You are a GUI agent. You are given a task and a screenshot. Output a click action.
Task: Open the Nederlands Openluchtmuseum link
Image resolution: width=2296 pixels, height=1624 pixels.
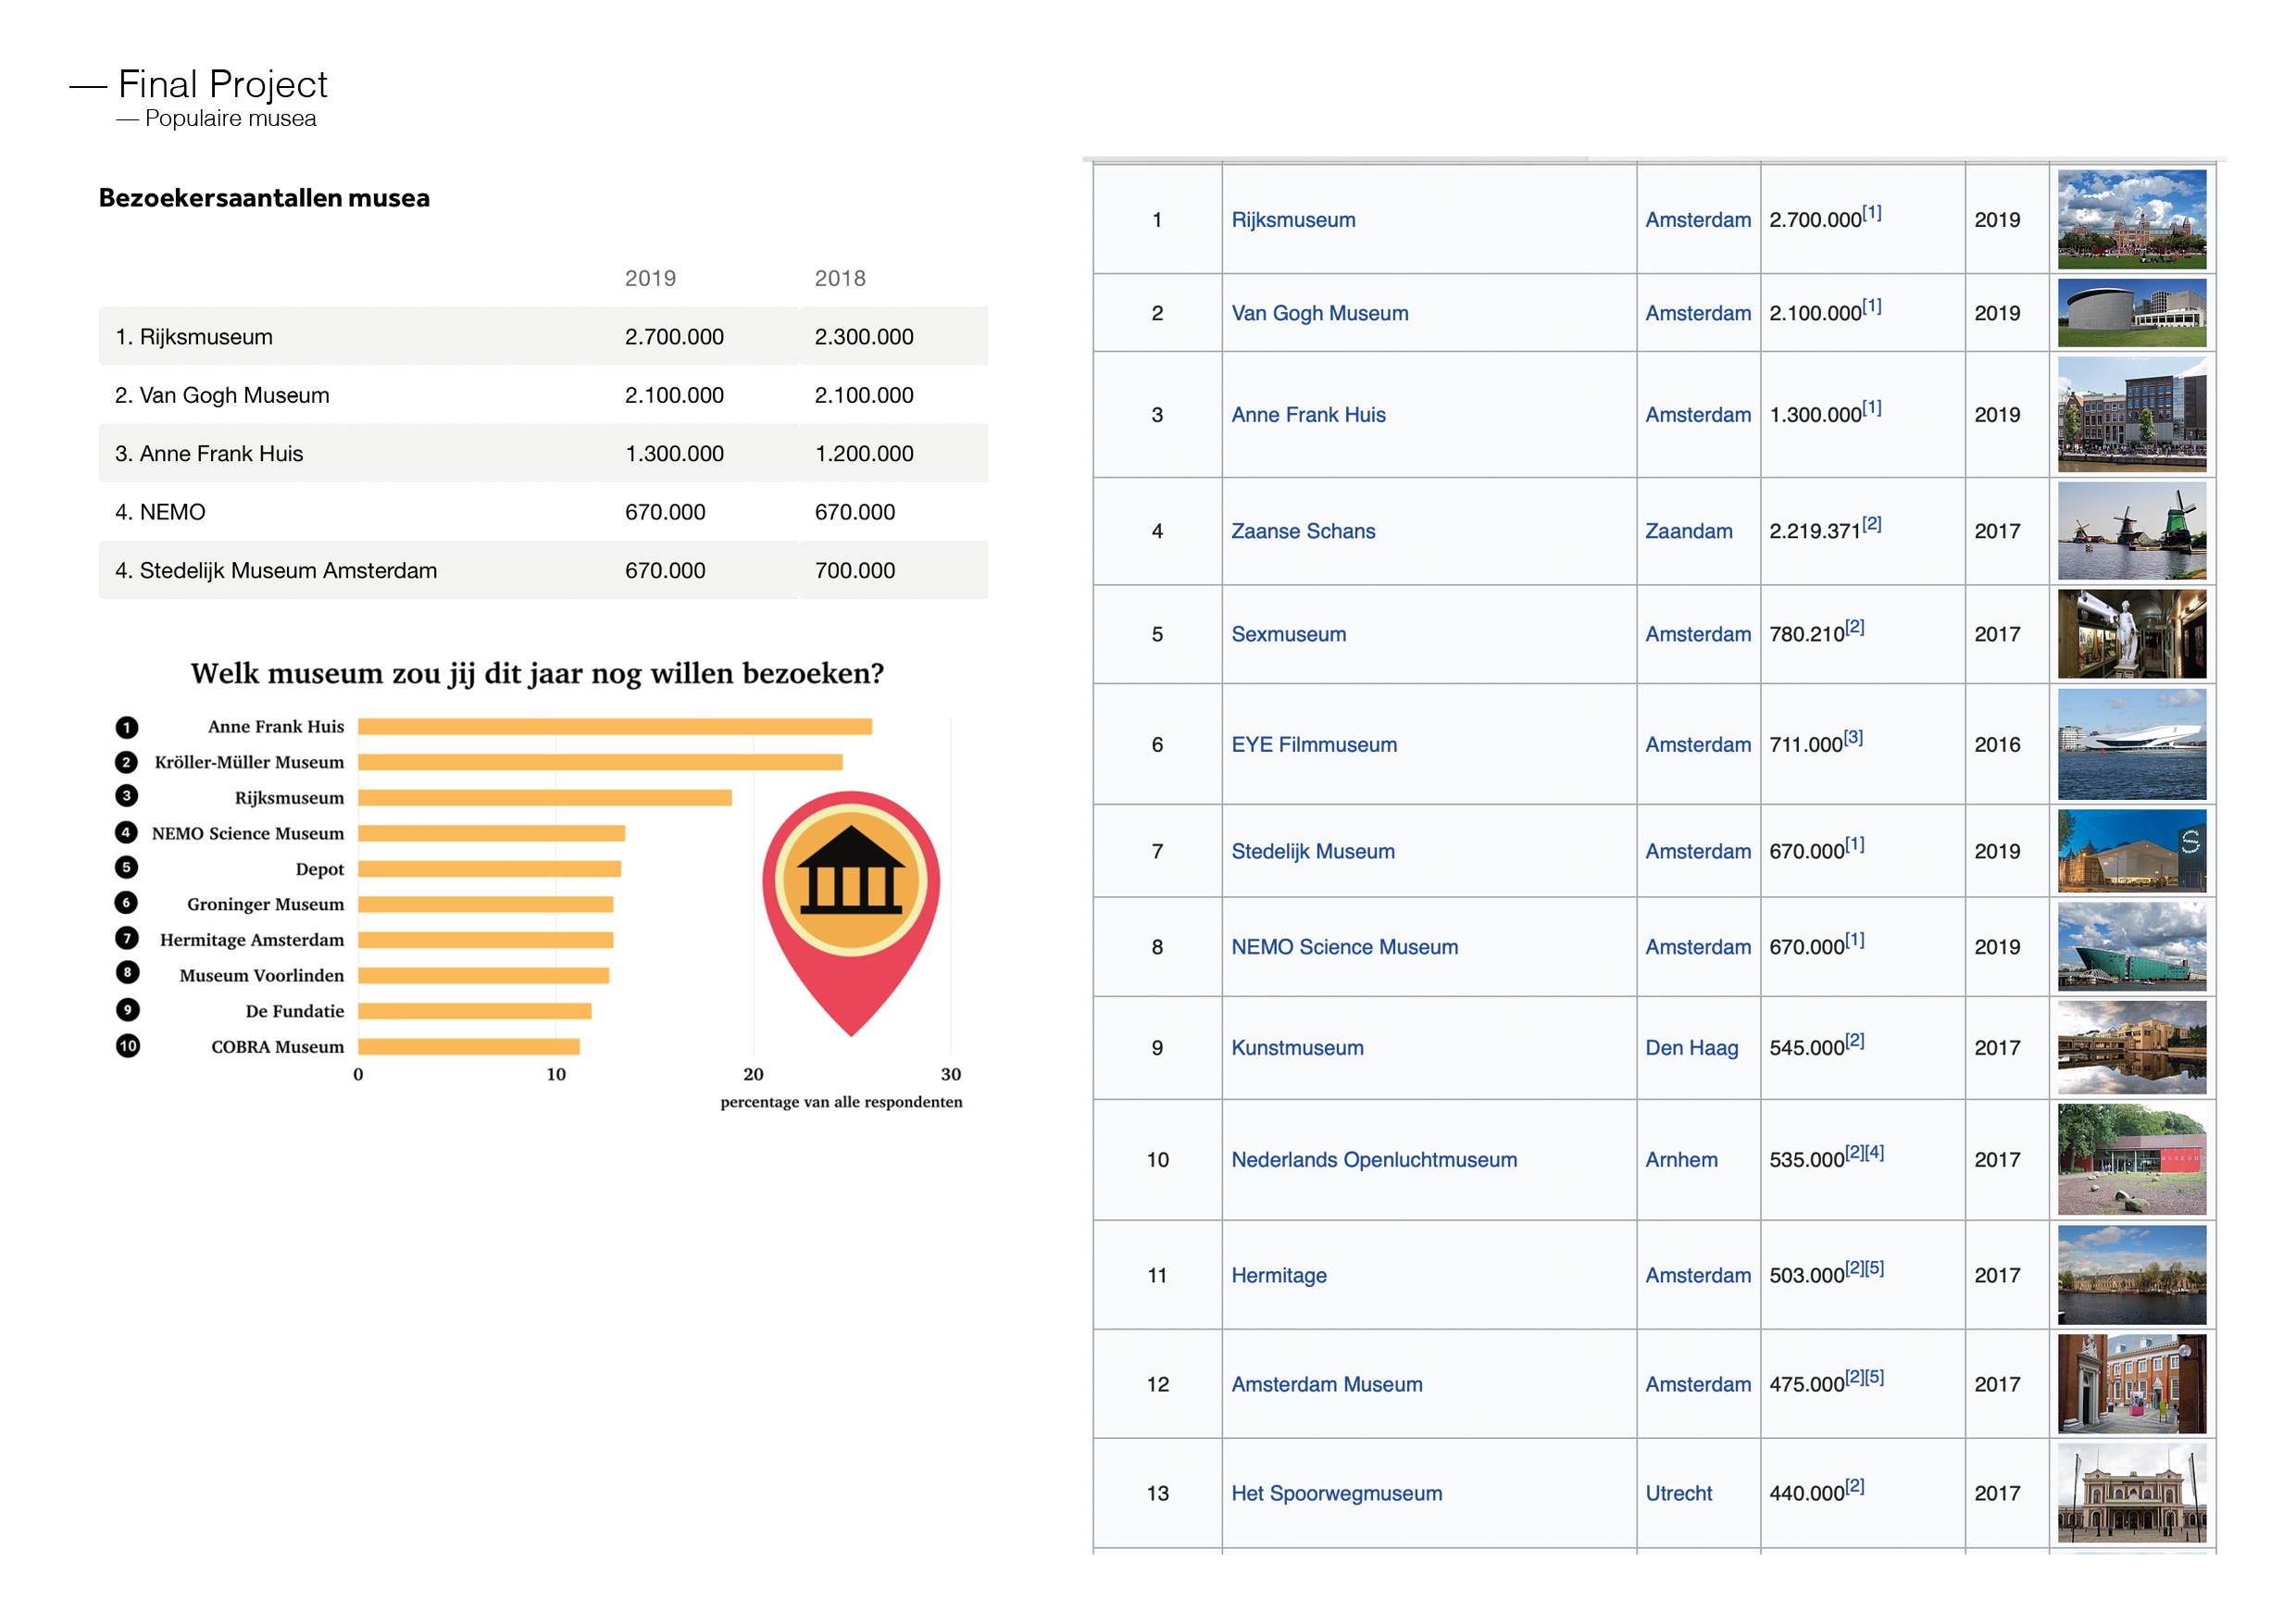(x=1374, y=1160)
